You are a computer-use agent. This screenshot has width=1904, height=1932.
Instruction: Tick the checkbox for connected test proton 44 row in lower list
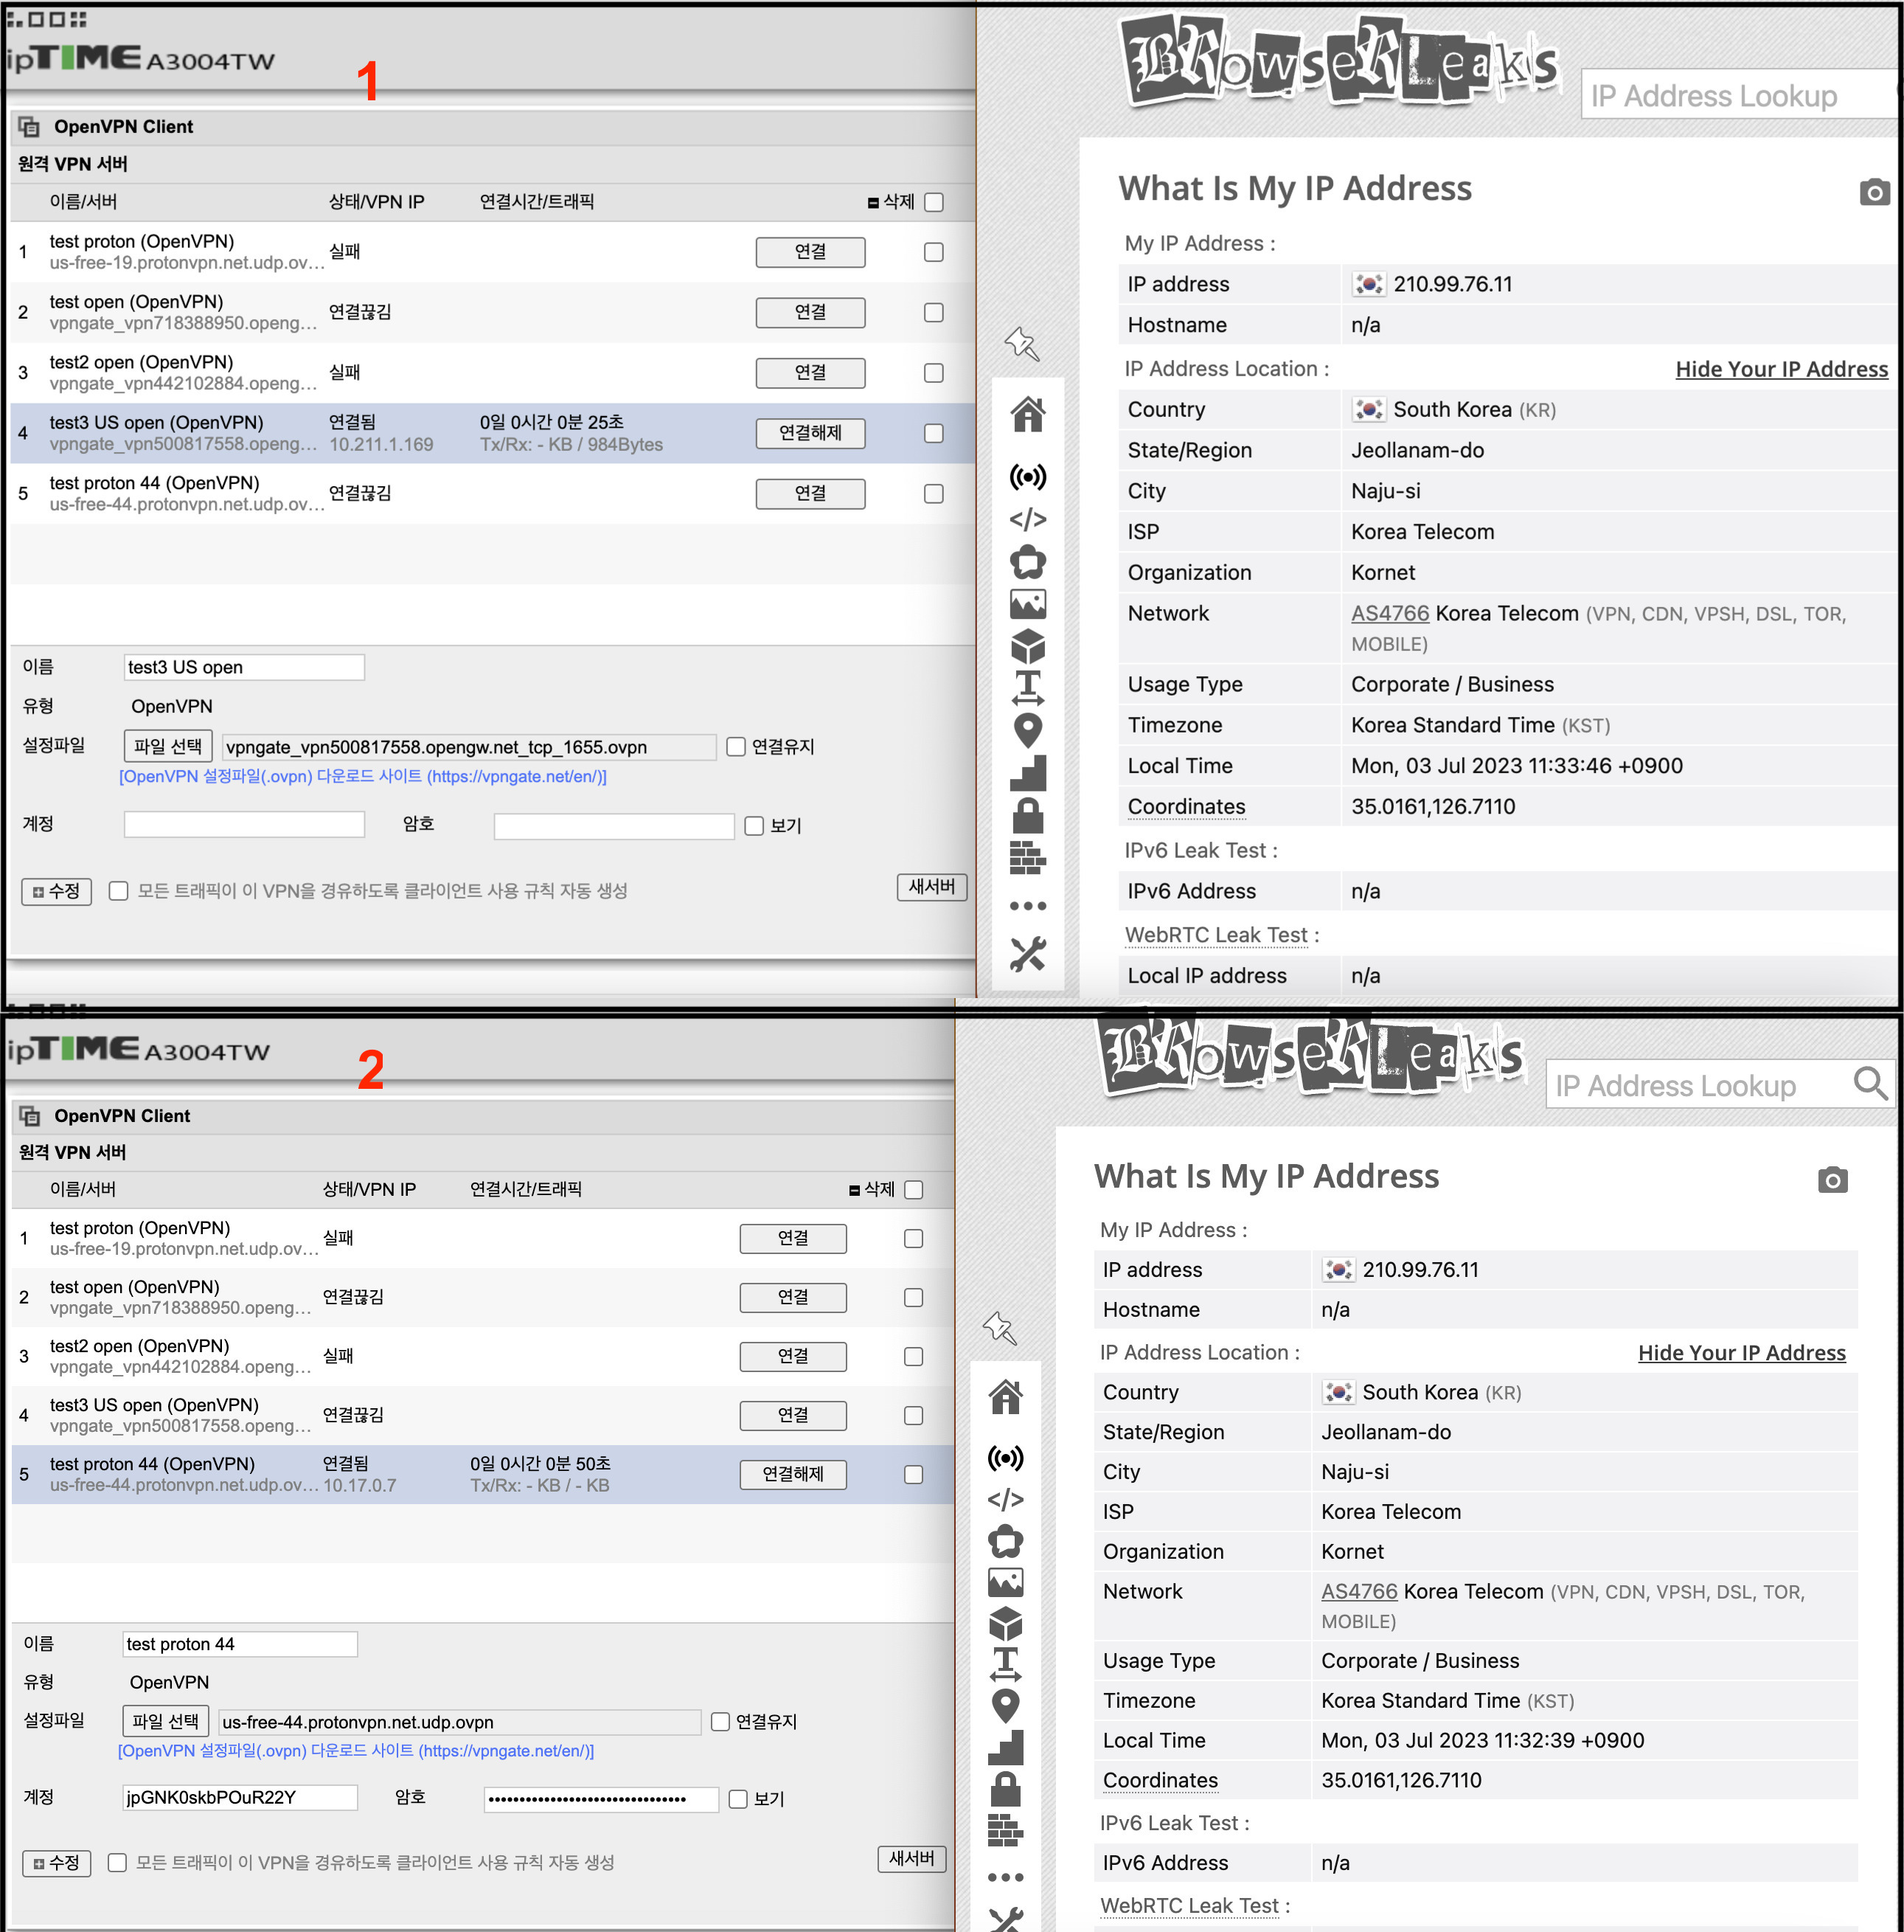coord(912,1474)
